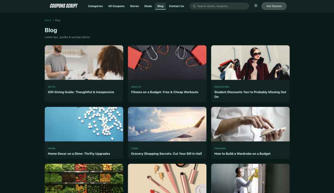Click 'Latest tips, guides & savings advice' subtitle
This screenshot has width=334, height=193.
tap(67, 37)
